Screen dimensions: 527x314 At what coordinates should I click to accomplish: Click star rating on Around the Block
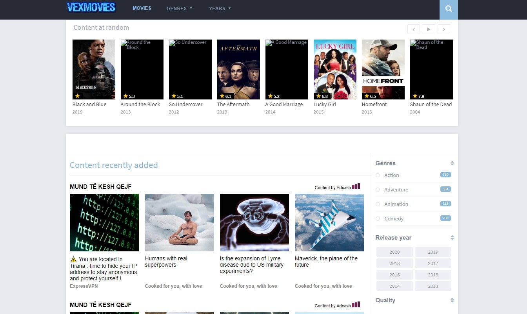tap(129, 96)
